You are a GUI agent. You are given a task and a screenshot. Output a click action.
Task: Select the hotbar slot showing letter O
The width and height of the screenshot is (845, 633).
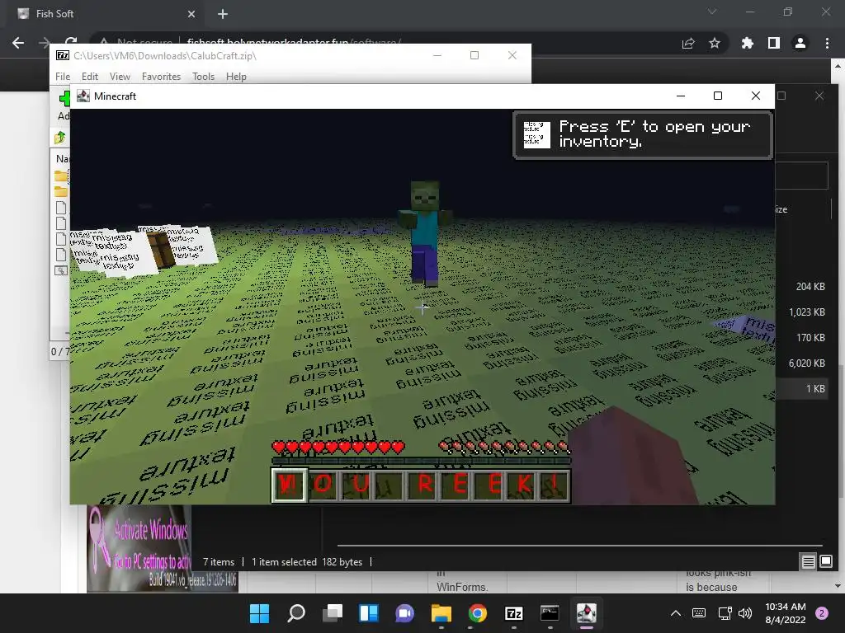pyautogui.click(x=323, y=485)
